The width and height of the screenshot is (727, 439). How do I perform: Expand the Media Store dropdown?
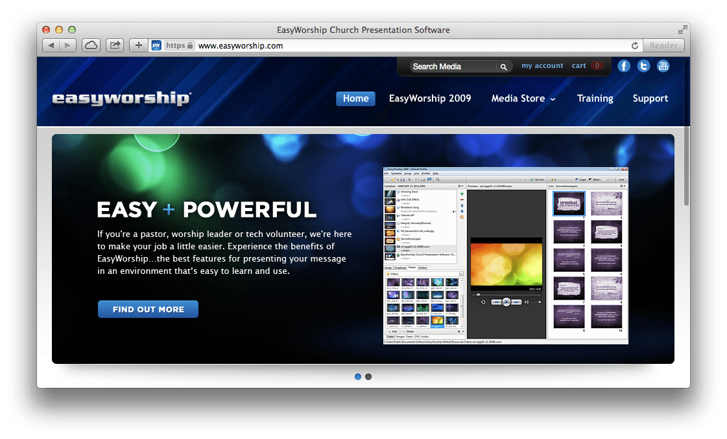tap(523, 98)
